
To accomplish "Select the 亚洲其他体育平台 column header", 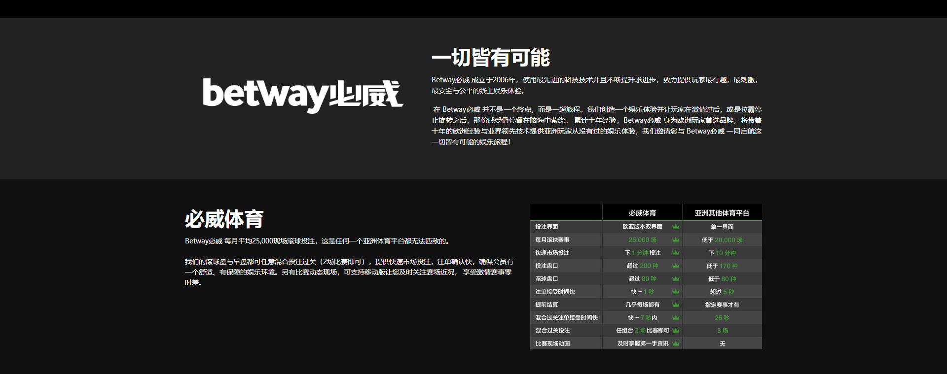I will point(722,213).
